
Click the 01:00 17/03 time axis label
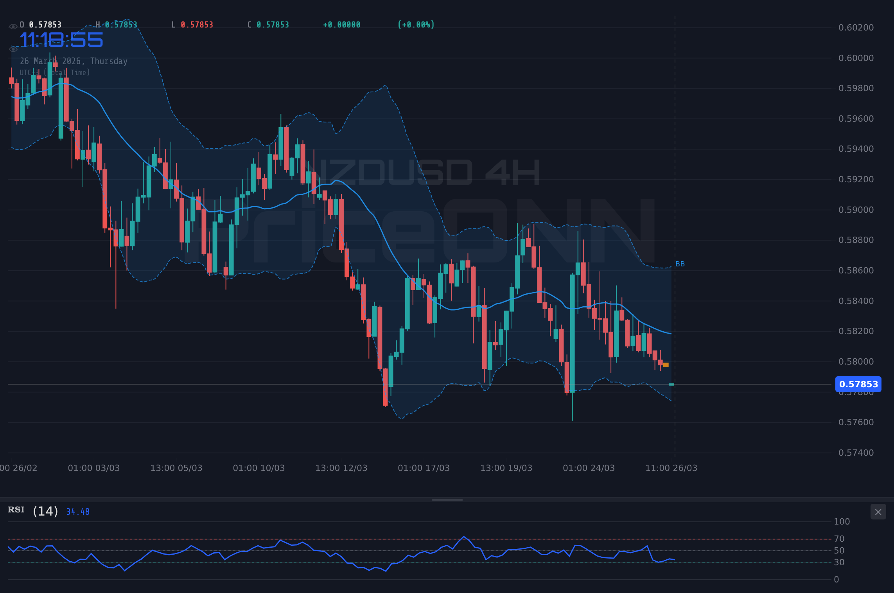click(424, 467)
